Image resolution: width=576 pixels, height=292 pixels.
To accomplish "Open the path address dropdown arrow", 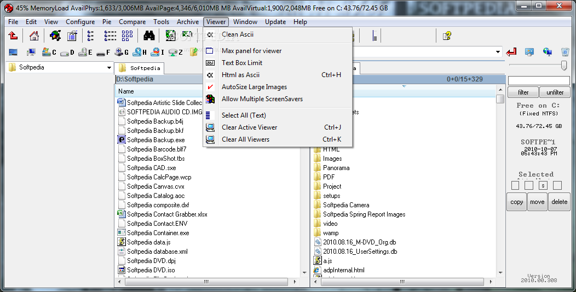I will point(498,52).
